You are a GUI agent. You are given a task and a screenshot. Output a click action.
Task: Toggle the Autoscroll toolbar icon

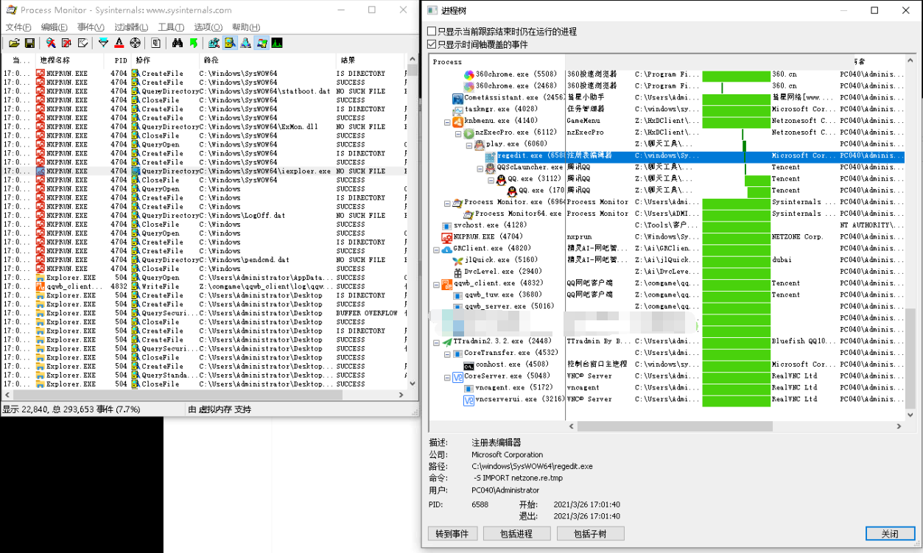(x=66, y=43)
